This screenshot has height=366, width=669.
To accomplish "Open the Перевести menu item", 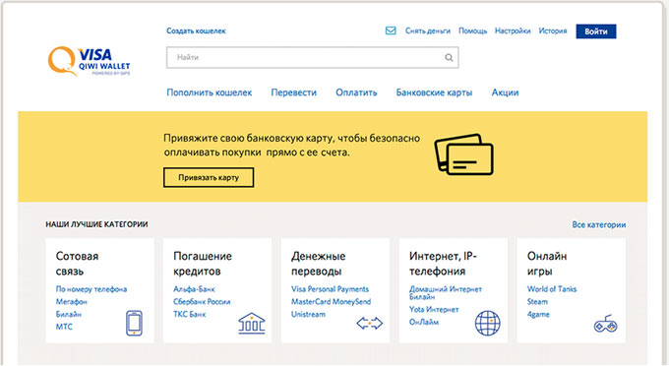I will 293,92.
